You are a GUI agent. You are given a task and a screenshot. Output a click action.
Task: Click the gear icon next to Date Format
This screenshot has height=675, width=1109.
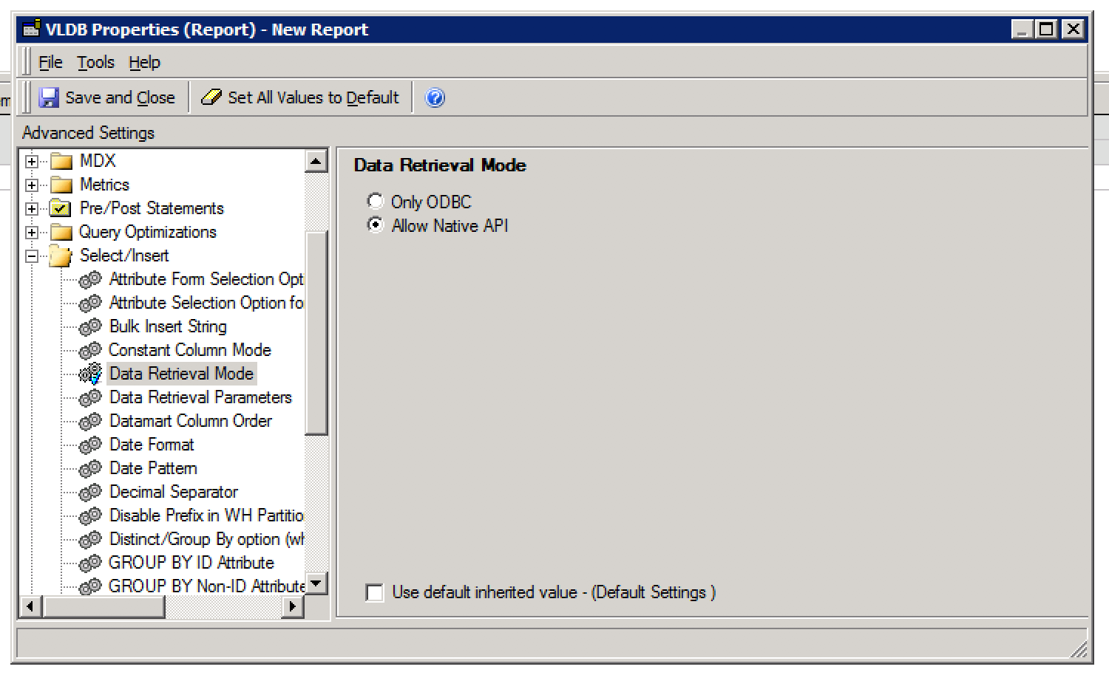click(x=90, y=445)
